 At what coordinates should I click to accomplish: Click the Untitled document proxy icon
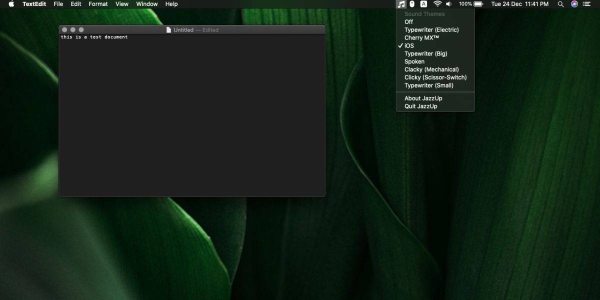pyautogui.click(x=169, y=30)
